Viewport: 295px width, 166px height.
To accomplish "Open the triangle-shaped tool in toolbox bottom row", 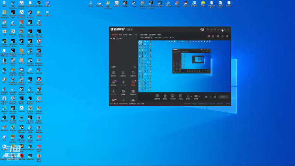I will click(133, 100).
